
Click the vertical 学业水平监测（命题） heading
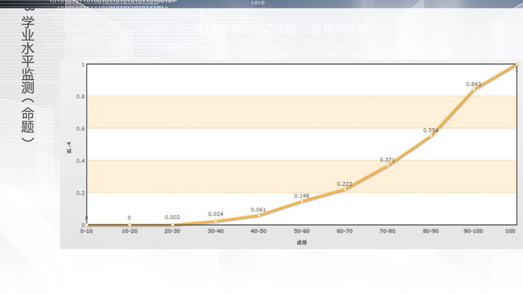[28, 78]
